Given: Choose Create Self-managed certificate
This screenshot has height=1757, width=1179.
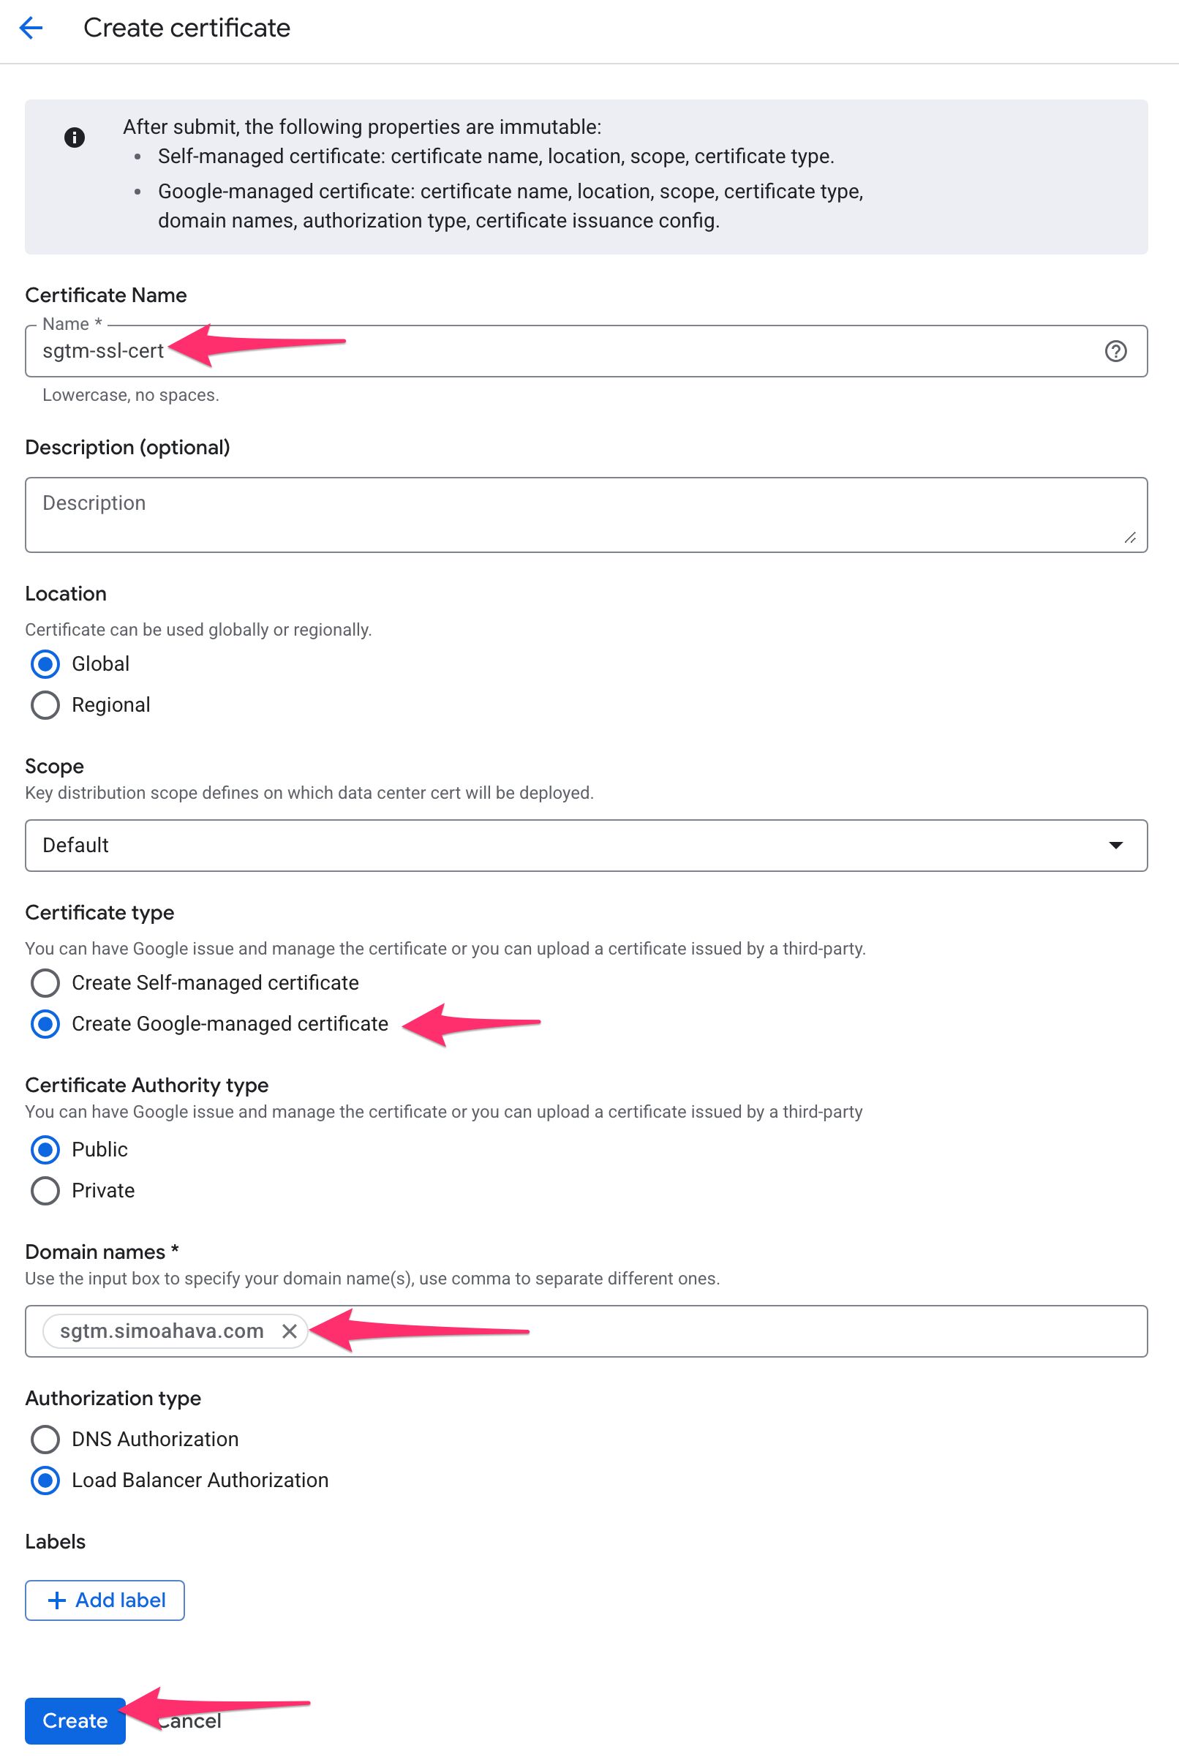Looking at the screenshot, I should [45, 982].
